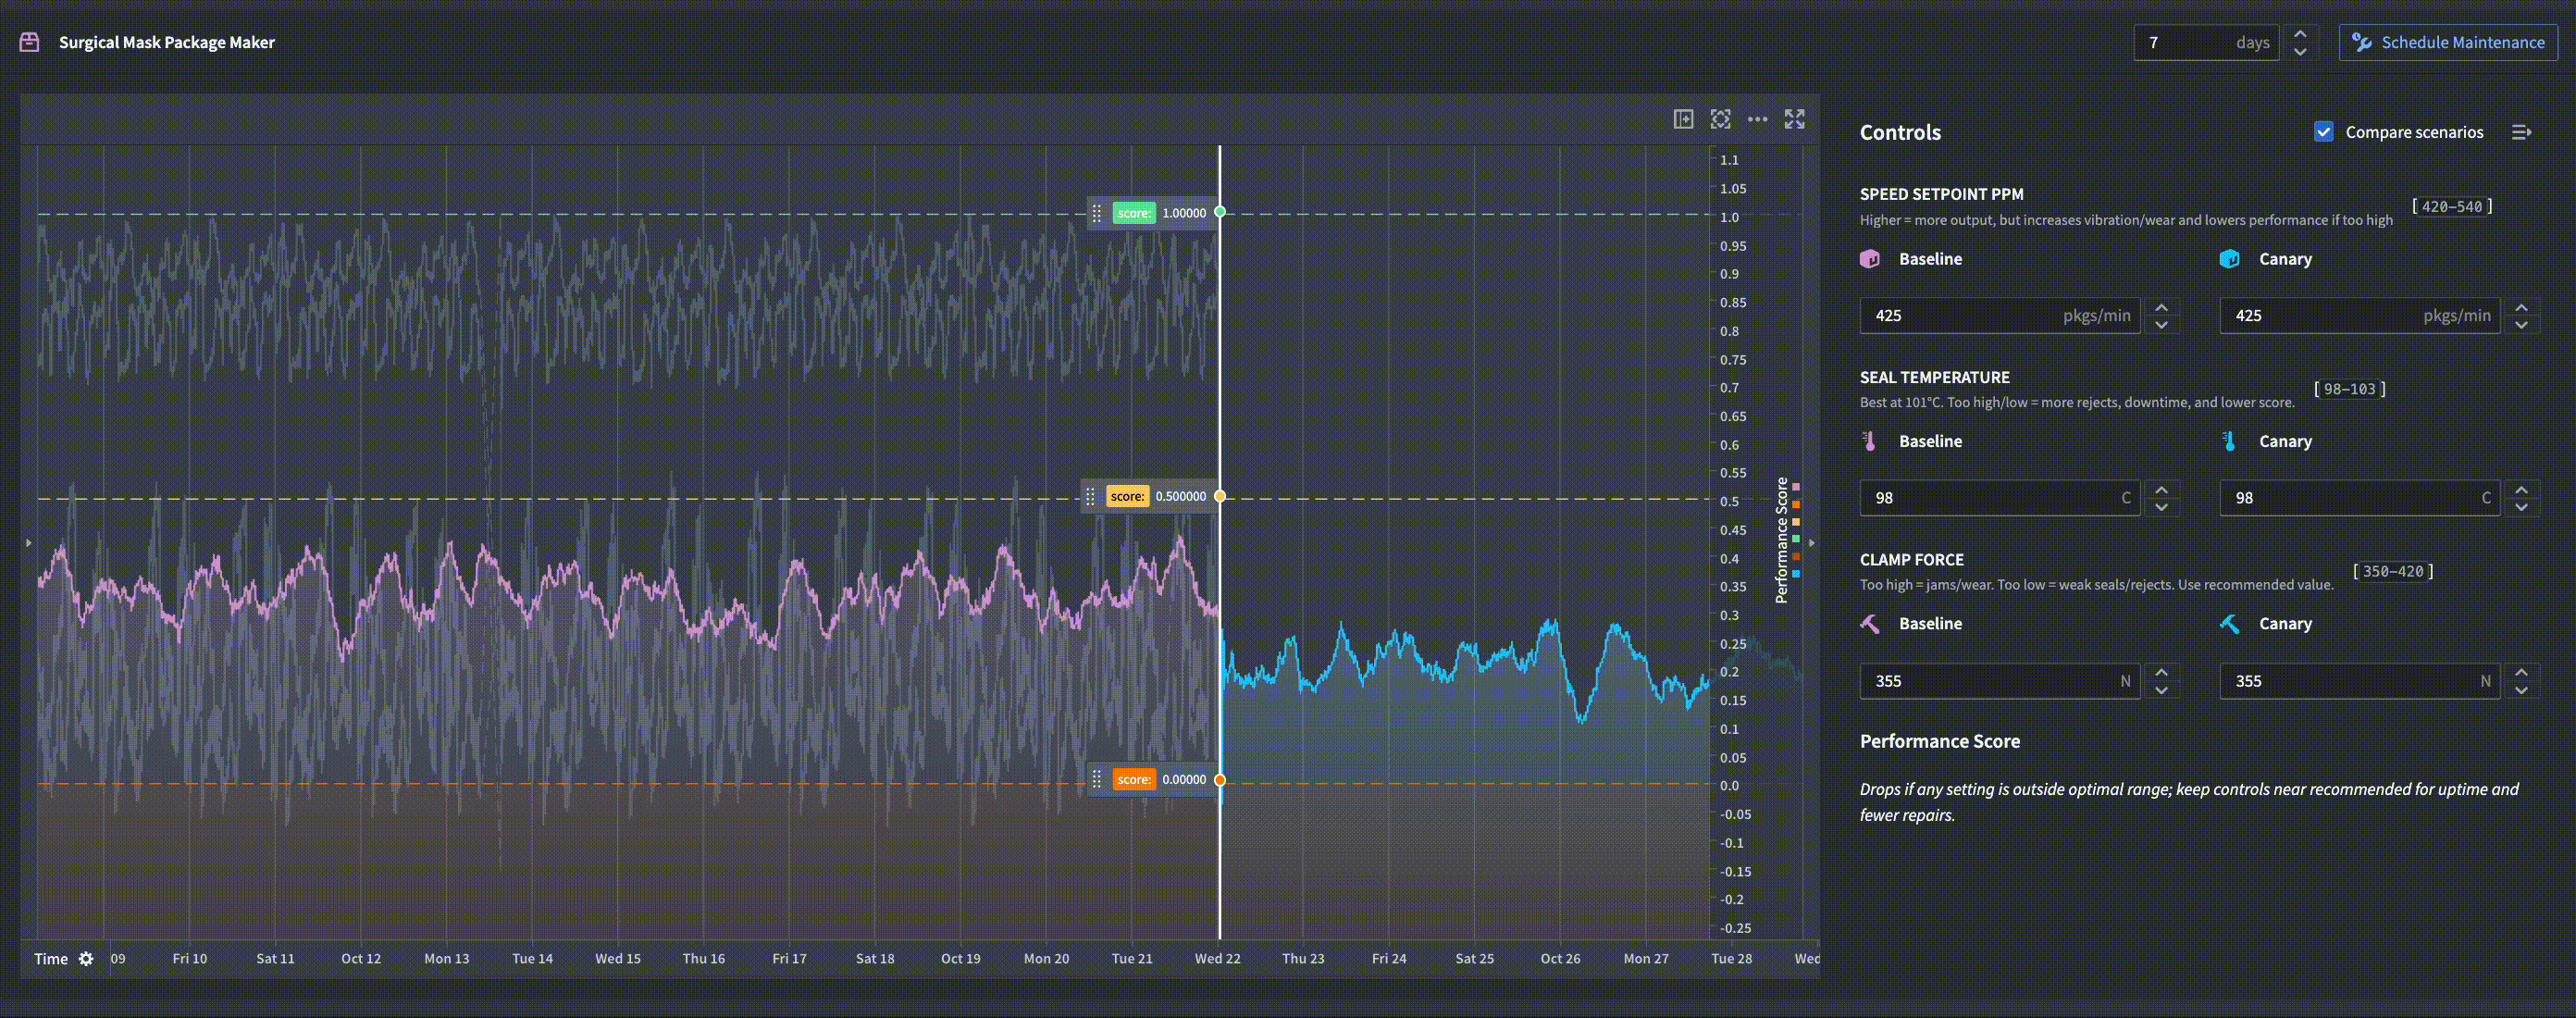Open the Time axis settings gear
Image resolution: width=2576 pixels, height=1018 pixels.
86,958
